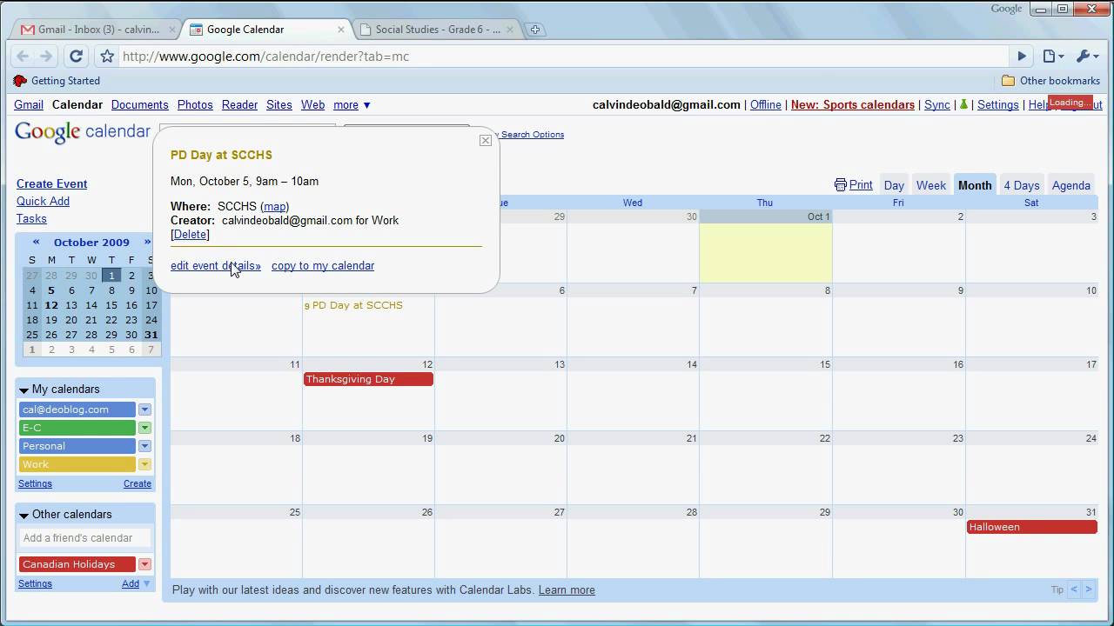Close the Gmail Inbox tab
1114x626 pixels.
click(172, 30)
